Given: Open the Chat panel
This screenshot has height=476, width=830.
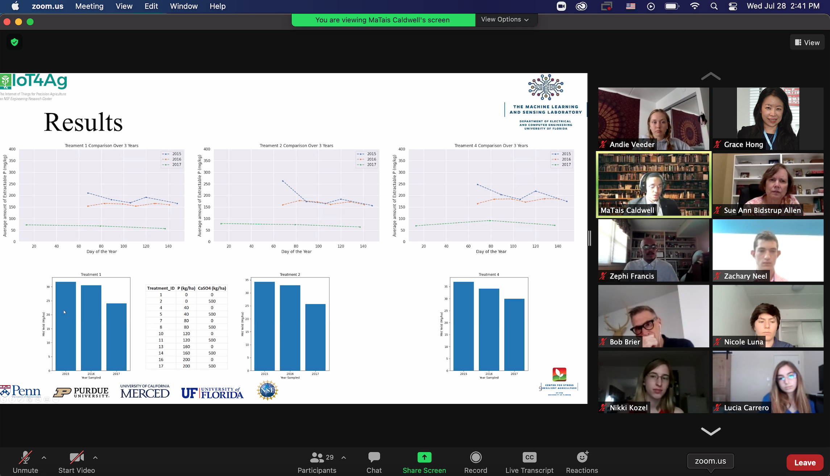Looking at the screenshot, I should coord(374,463).
